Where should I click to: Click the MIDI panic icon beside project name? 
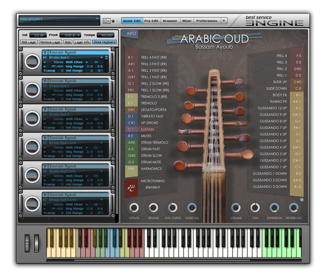(x=107, y=21)
